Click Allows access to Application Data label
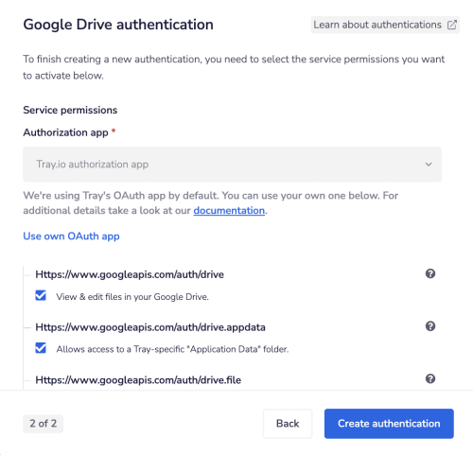The height and width of the screenshot is (455, 473). pyautogui.click(x=172, y=349)
